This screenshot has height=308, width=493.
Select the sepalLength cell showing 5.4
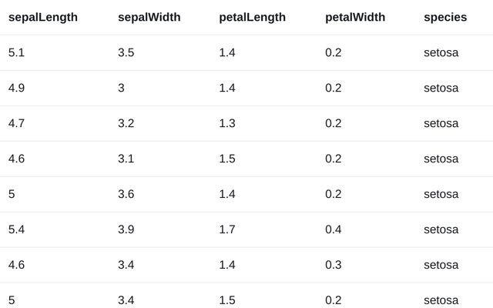coord(17,229)
